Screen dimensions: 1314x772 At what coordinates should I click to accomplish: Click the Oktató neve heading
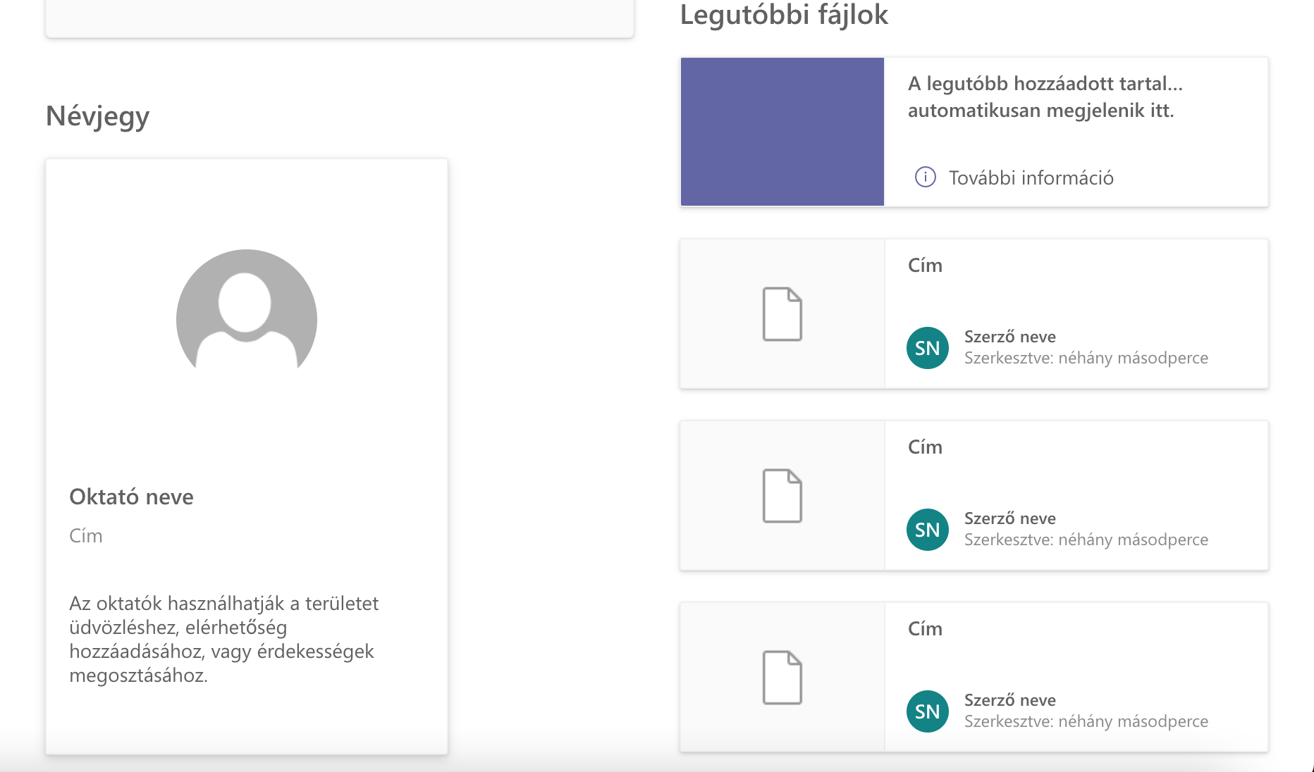pos(131,497)
